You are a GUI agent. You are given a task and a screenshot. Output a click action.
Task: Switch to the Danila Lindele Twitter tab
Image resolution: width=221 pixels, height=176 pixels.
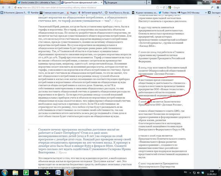[x=38, y=3]
